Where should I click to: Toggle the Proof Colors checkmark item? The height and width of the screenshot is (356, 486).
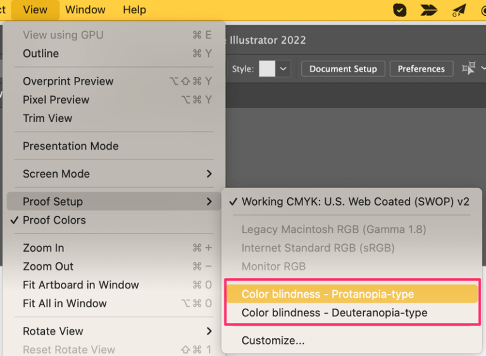click(x=54, y=220)
